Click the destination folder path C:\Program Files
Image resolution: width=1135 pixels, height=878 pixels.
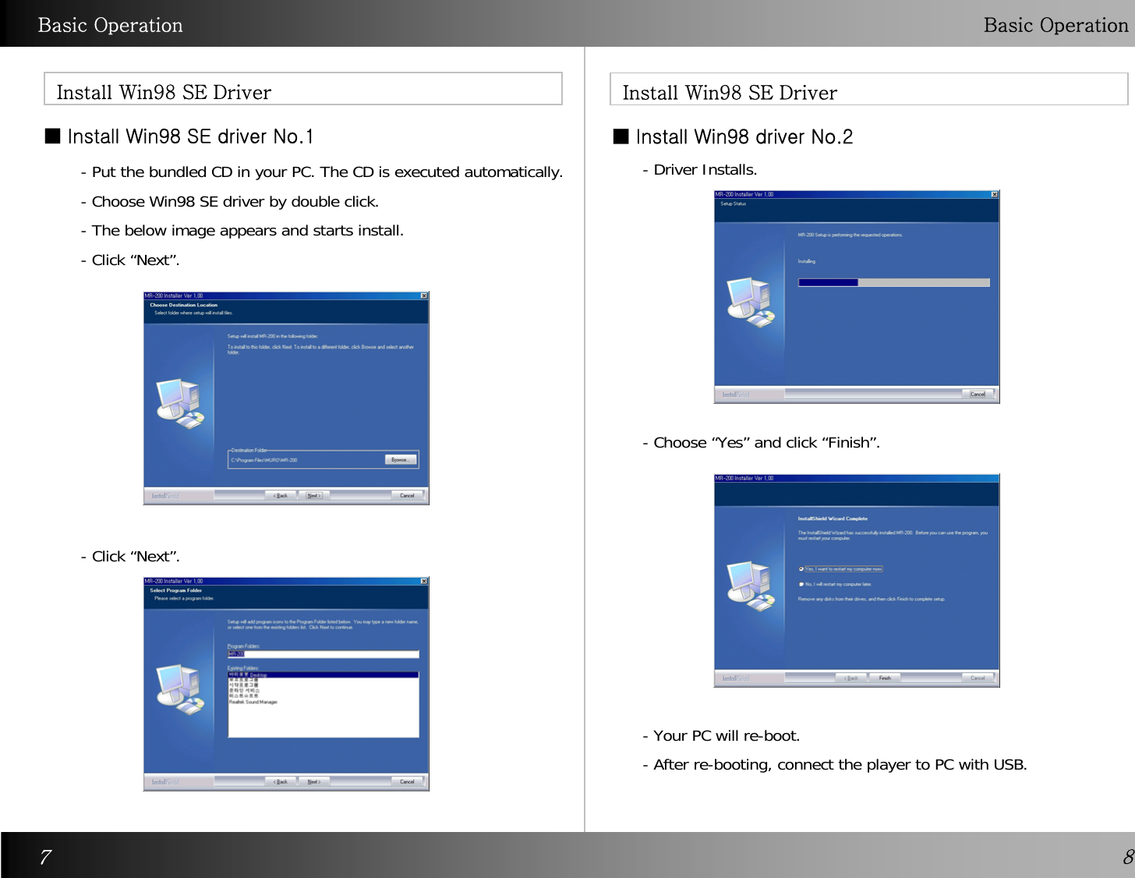[264, 460]
